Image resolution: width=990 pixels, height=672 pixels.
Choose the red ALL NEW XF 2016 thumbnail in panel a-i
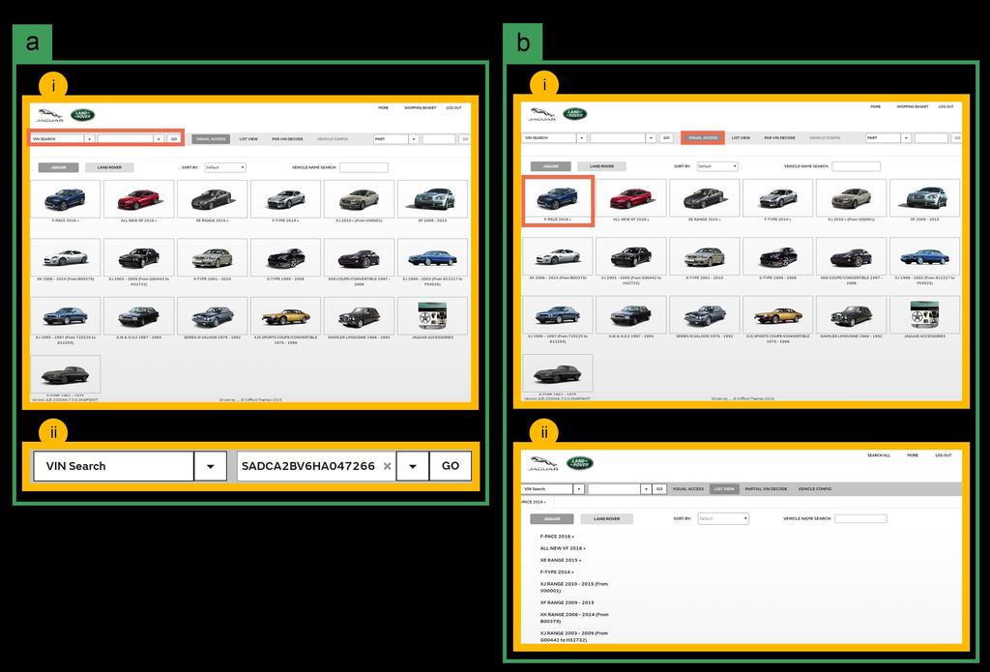click(x=139, y=199)
